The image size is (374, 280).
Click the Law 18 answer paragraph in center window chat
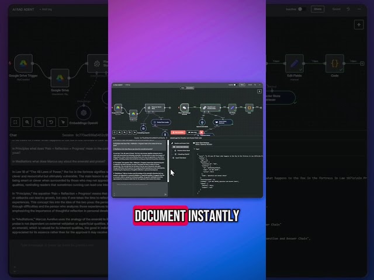pyautogui.click(x=140, y=156)
